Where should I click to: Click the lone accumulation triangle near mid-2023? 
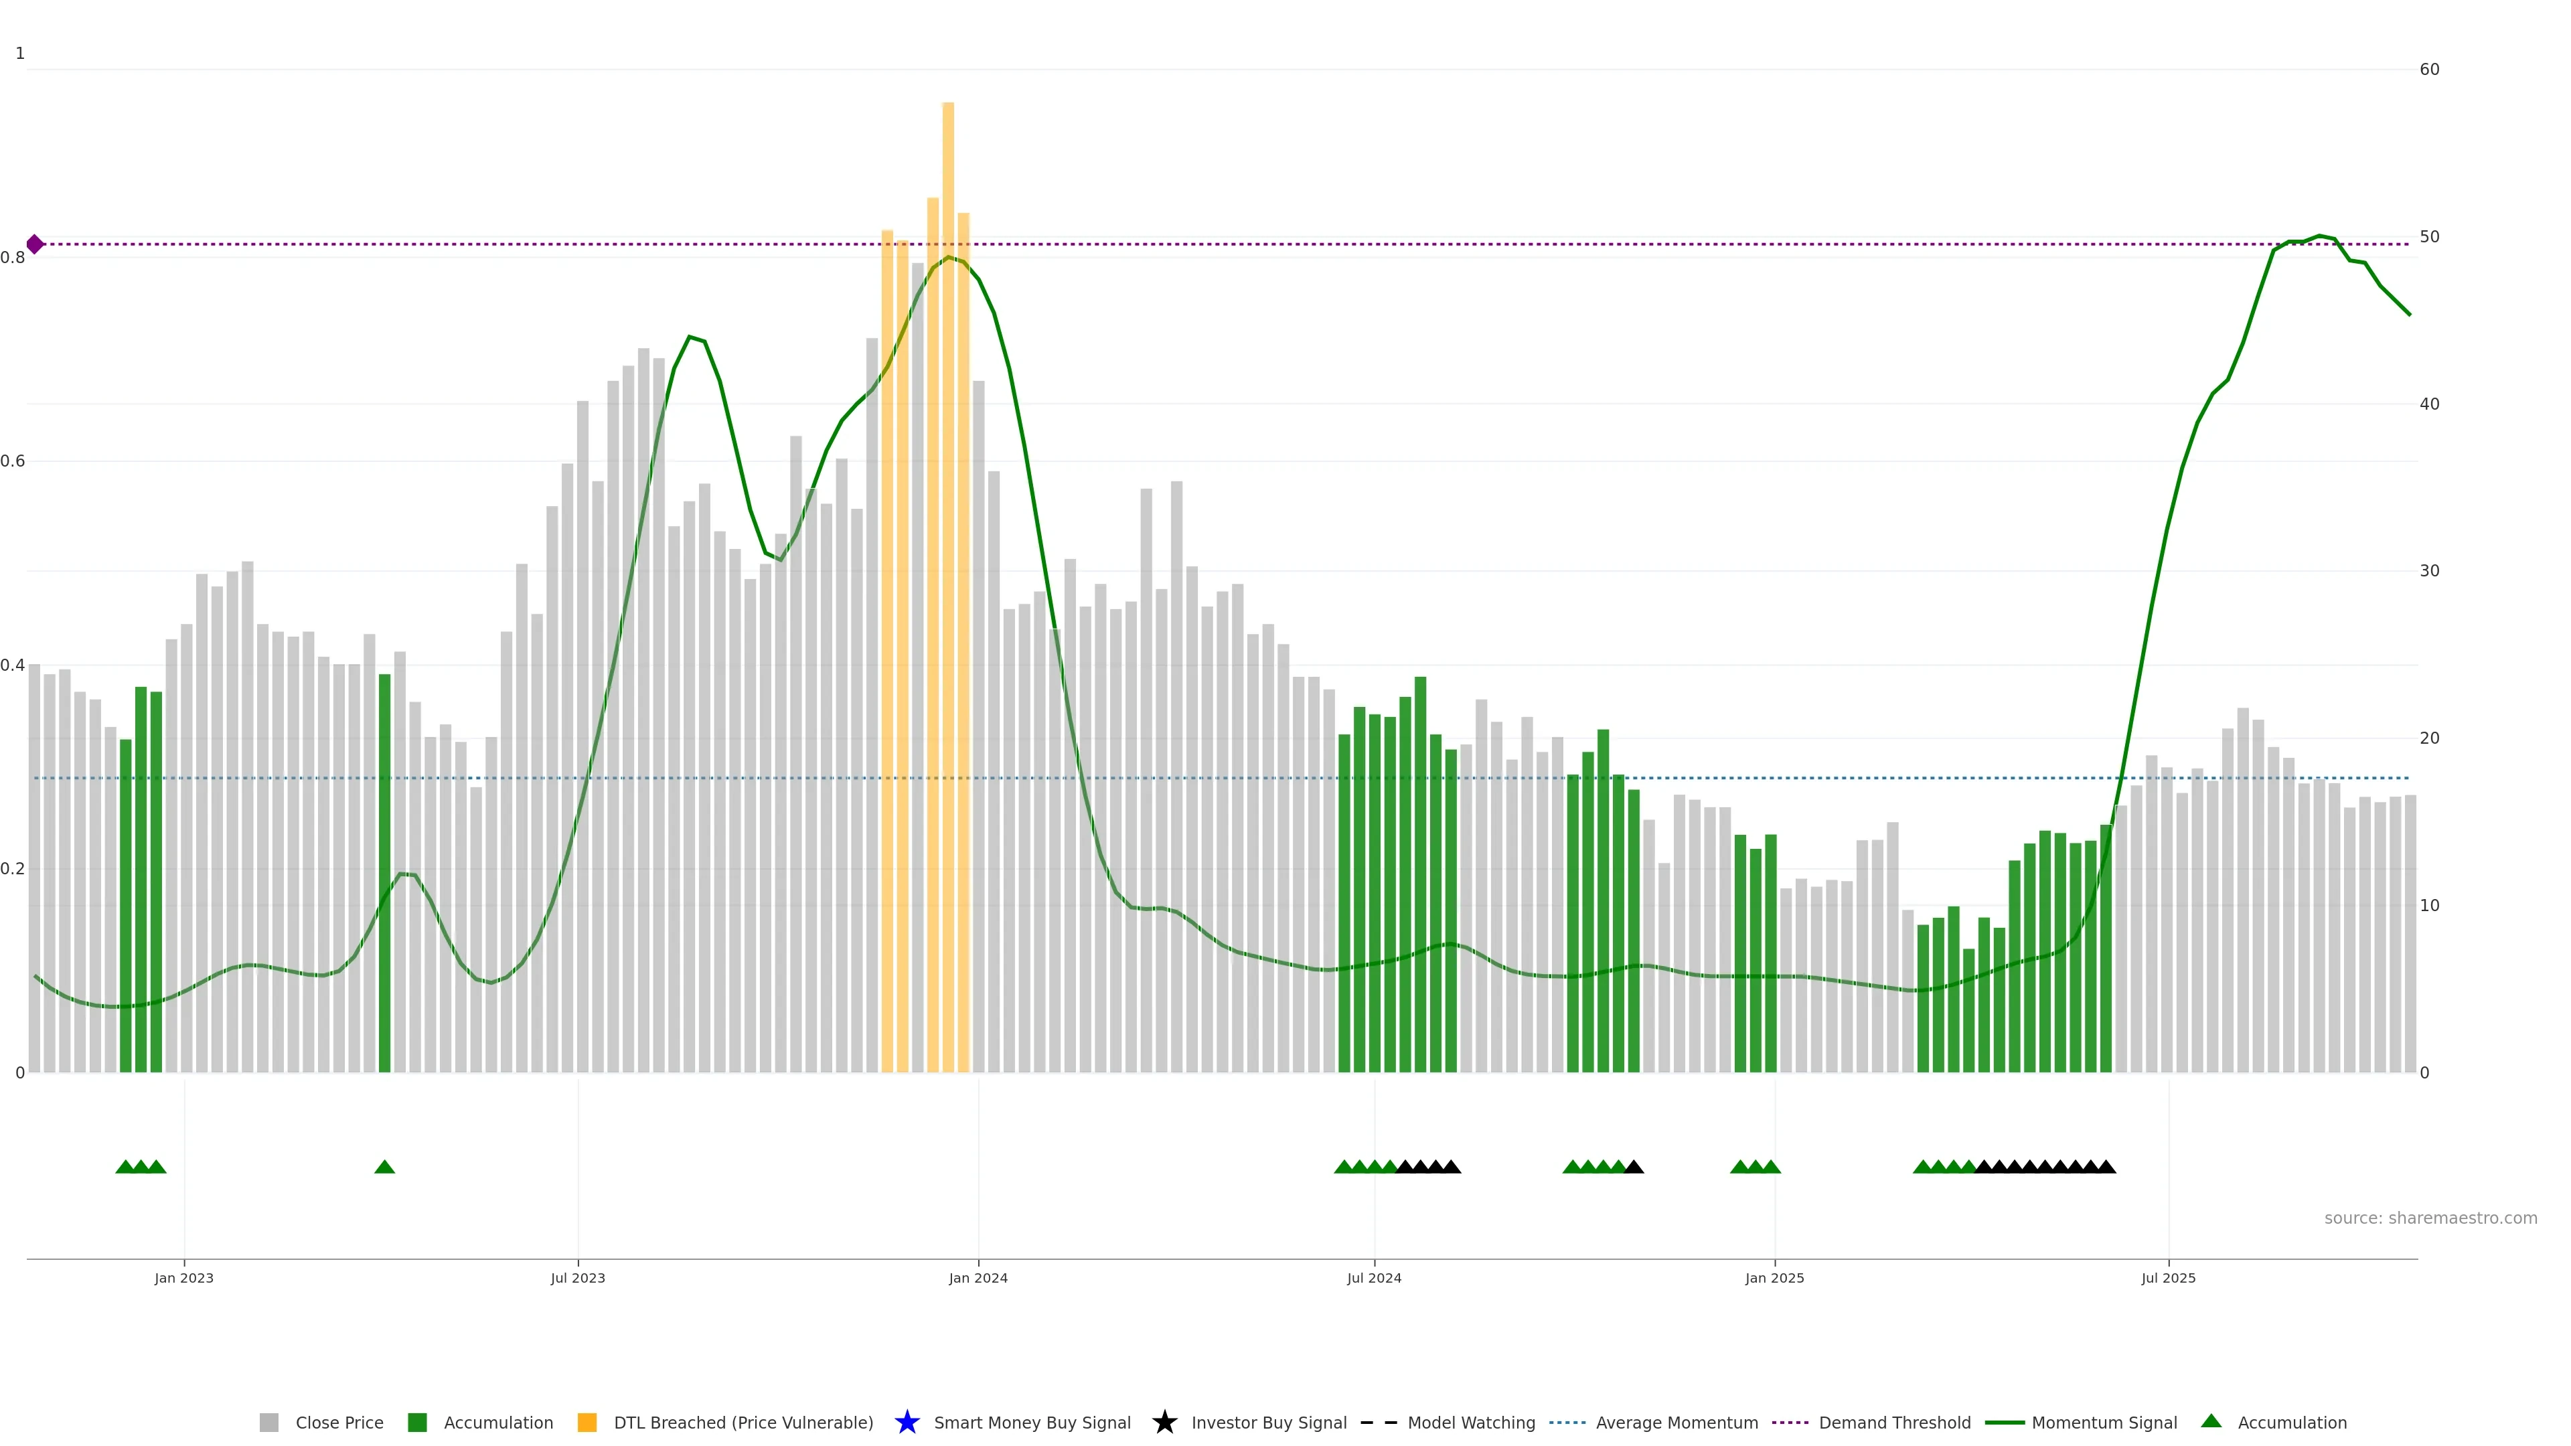[x=384, y=1167]
